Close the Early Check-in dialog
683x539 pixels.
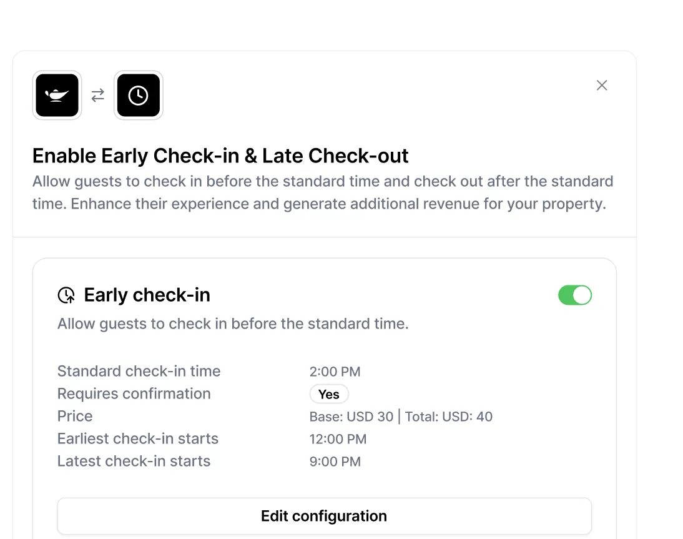tap(602, 86)
